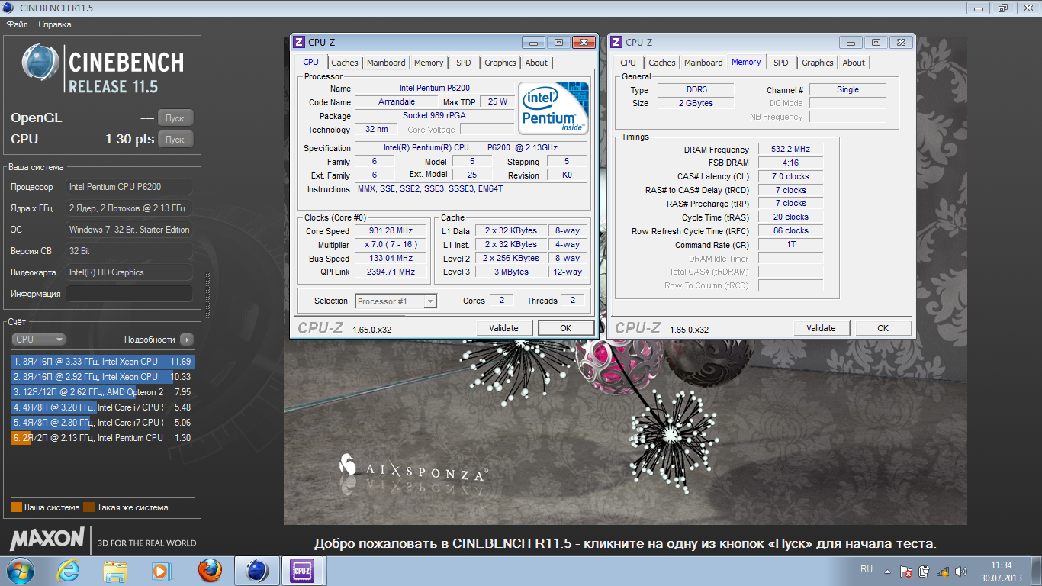Select ranking row 8Я/16П @ 3.33 ГГц Xeon
Viewport: 1042px width, 586px height.
pyautogui.click(x=102, y=362)
